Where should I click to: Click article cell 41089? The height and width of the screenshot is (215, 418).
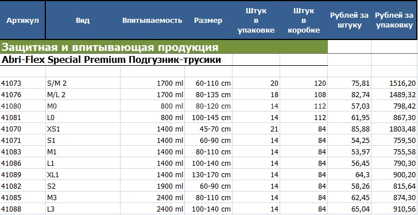[22, 174]
